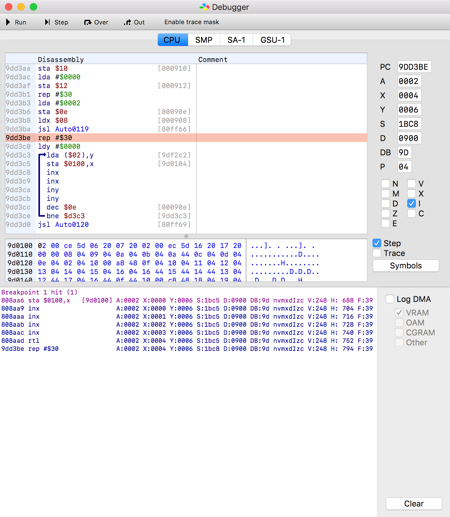Switch to the SMP tab

click(x=204, y=40)
